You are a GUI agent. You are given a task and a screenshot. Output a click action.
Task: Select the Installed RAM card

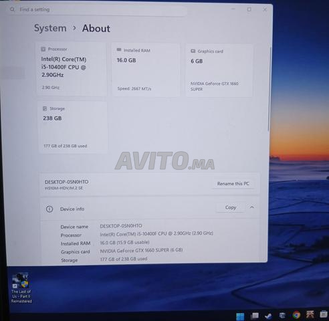(146, 70)
